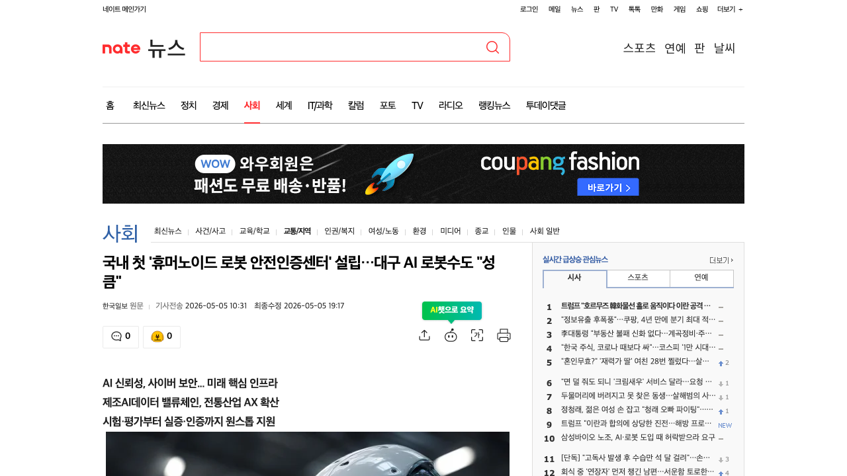Select the 시사 trending tab

point(574,278)
